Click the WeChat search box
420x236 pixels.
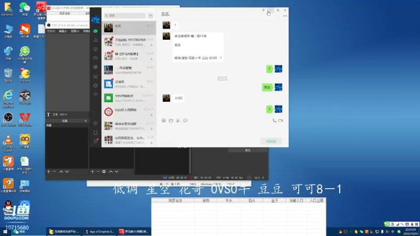coord(125,16)
